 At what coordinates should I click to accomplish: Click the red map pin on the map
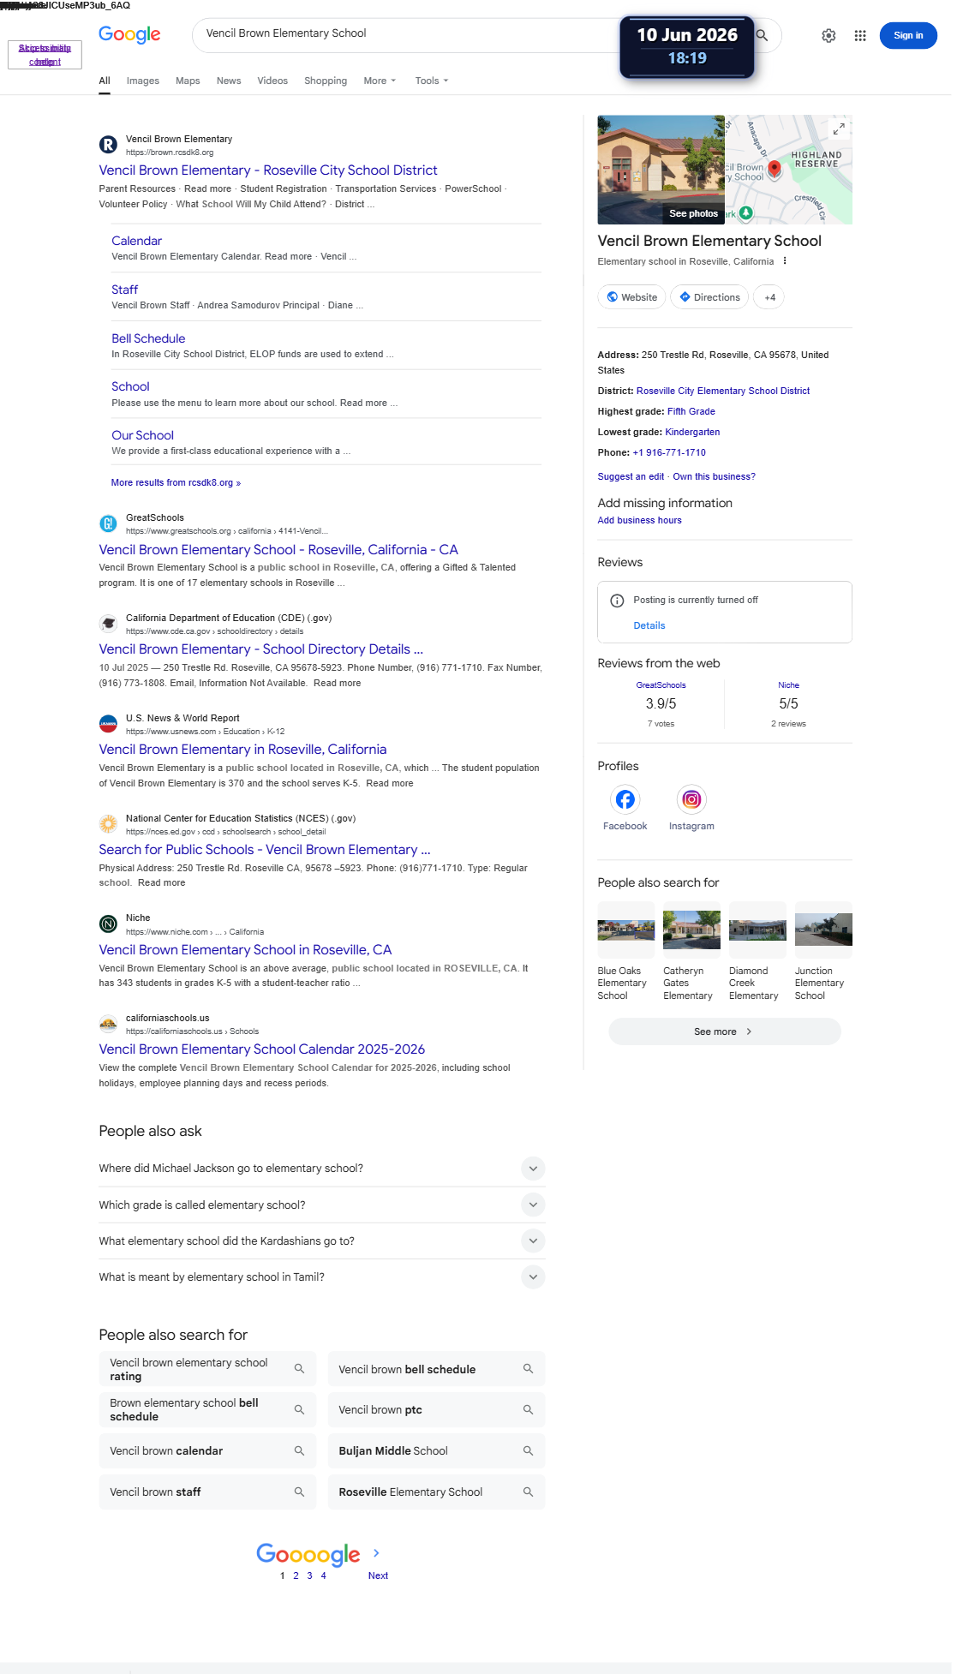pos(775,169)
